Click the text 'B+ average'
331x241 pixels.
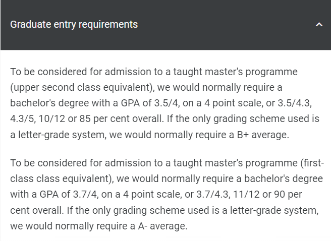point(262,135)
